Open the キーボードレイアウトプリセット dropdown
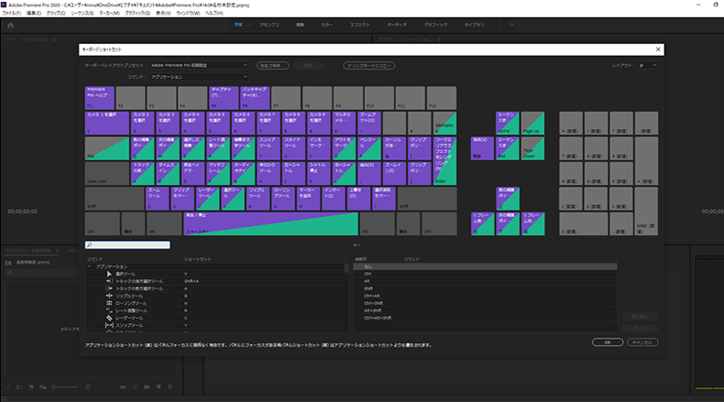 tap(199, 65)
